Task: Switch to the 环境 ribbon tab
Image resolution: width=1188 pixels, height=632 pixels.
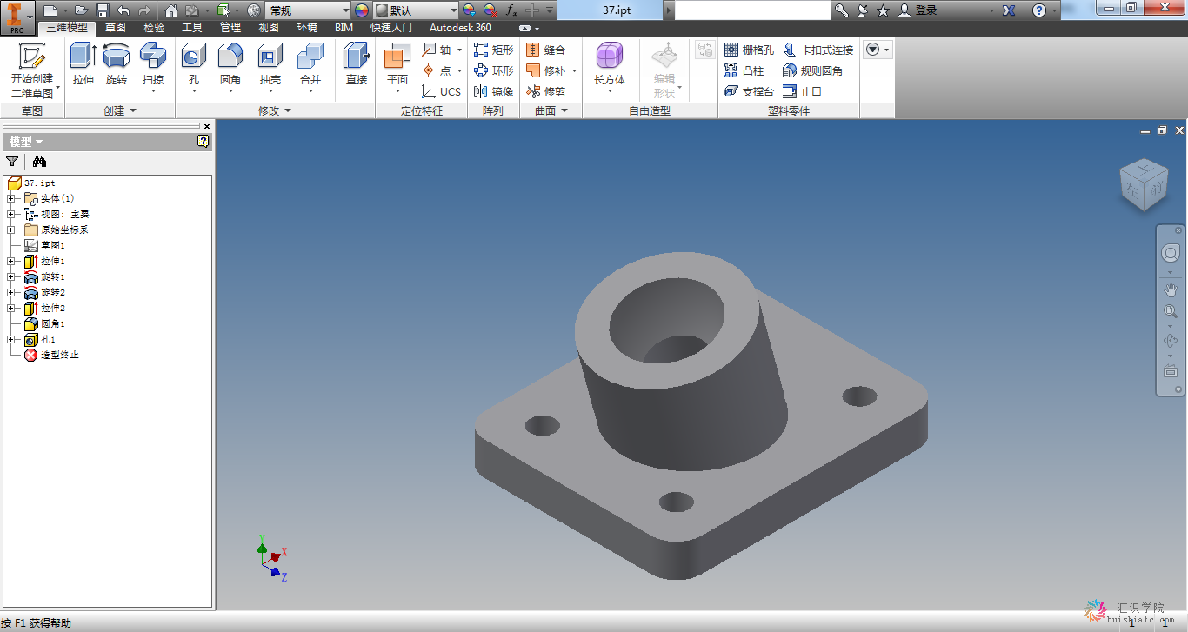Action: [307, 27]
